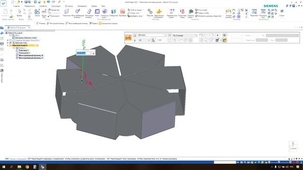Image resolution: width=303 pixels, height=170 pixels.
Task: Click the Solid Edge taskbar icon
Action: pyautogui.click(x=43, y=167)
